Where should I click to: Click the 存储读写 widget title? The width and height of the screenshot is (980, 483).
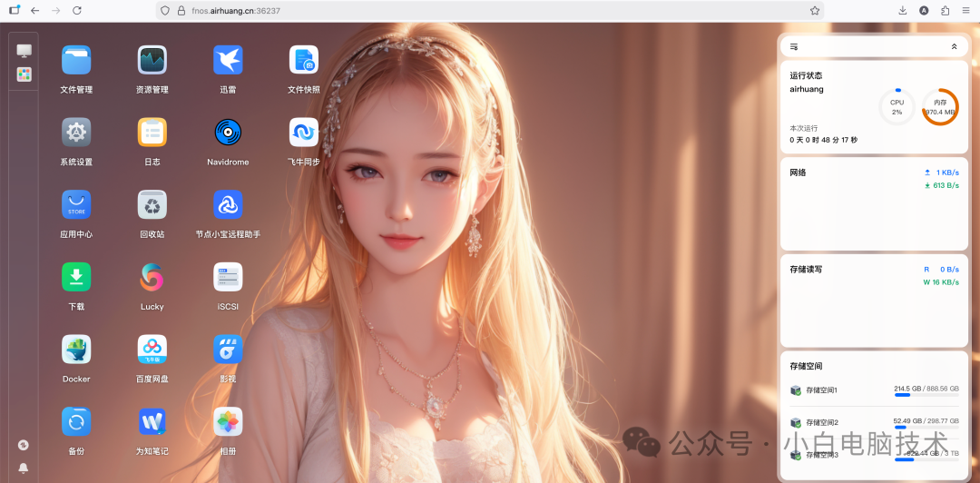[x=807, y=270]
